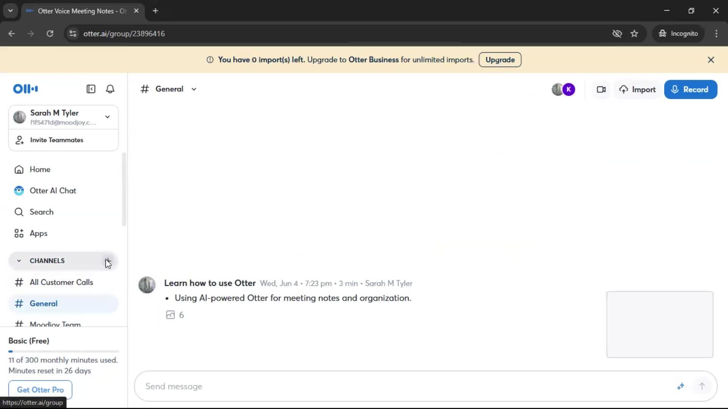The image size is (728, 409).
Task: Click Sarah M Tyler message avatar
Action: tap(147, 285)
